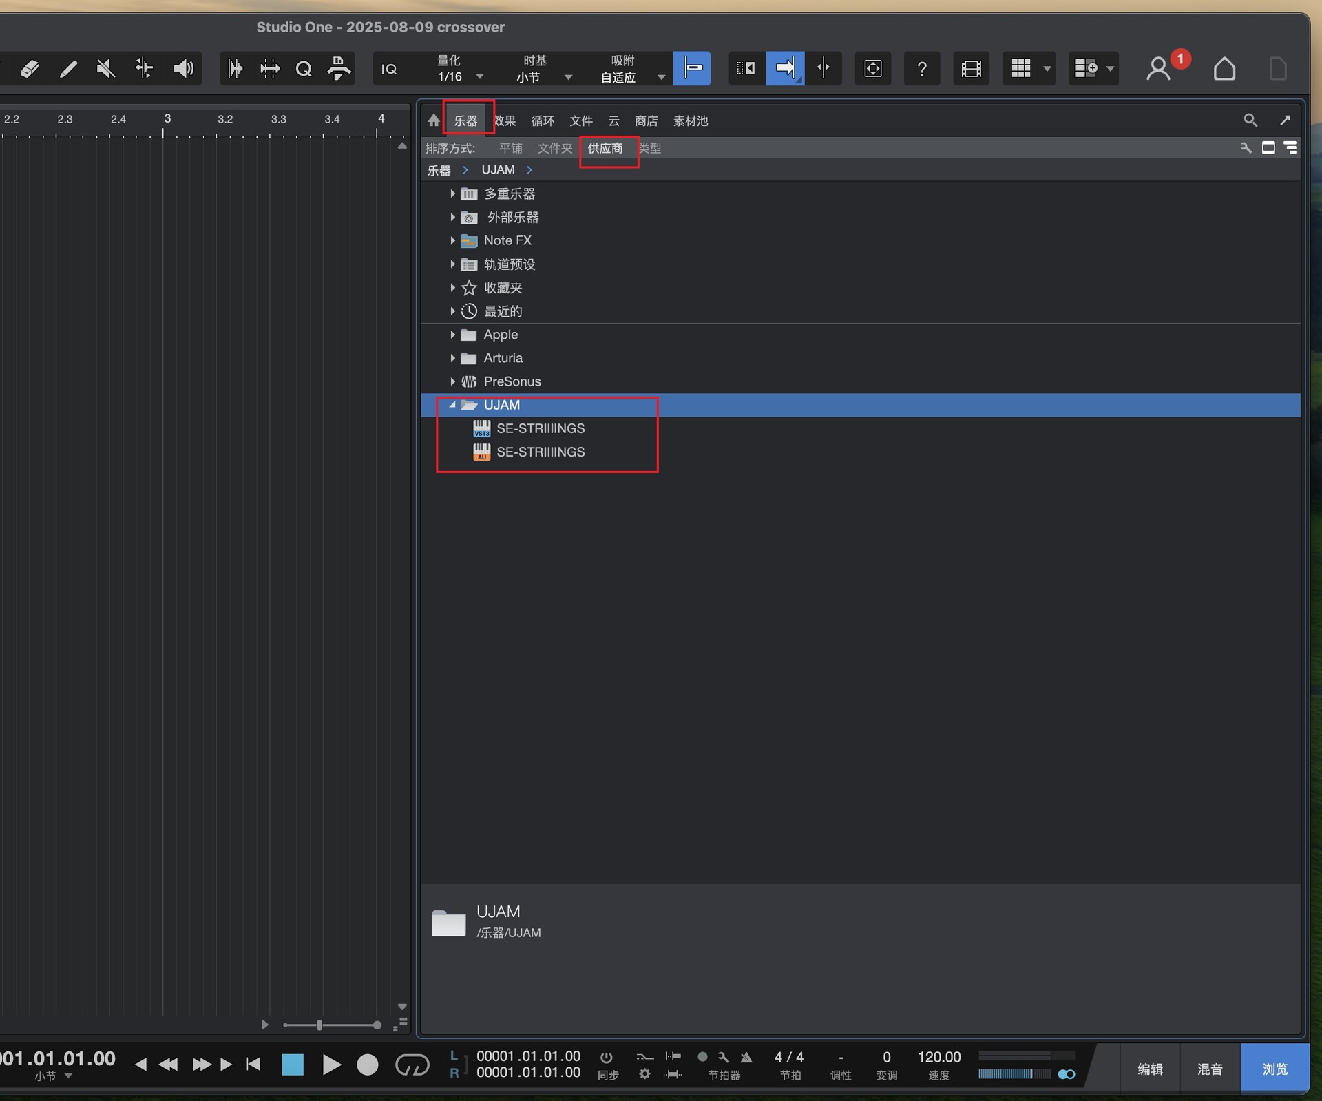Click the Q quantize button
The width and height of the screenshot is (1322, 1101).
[304, 68]
